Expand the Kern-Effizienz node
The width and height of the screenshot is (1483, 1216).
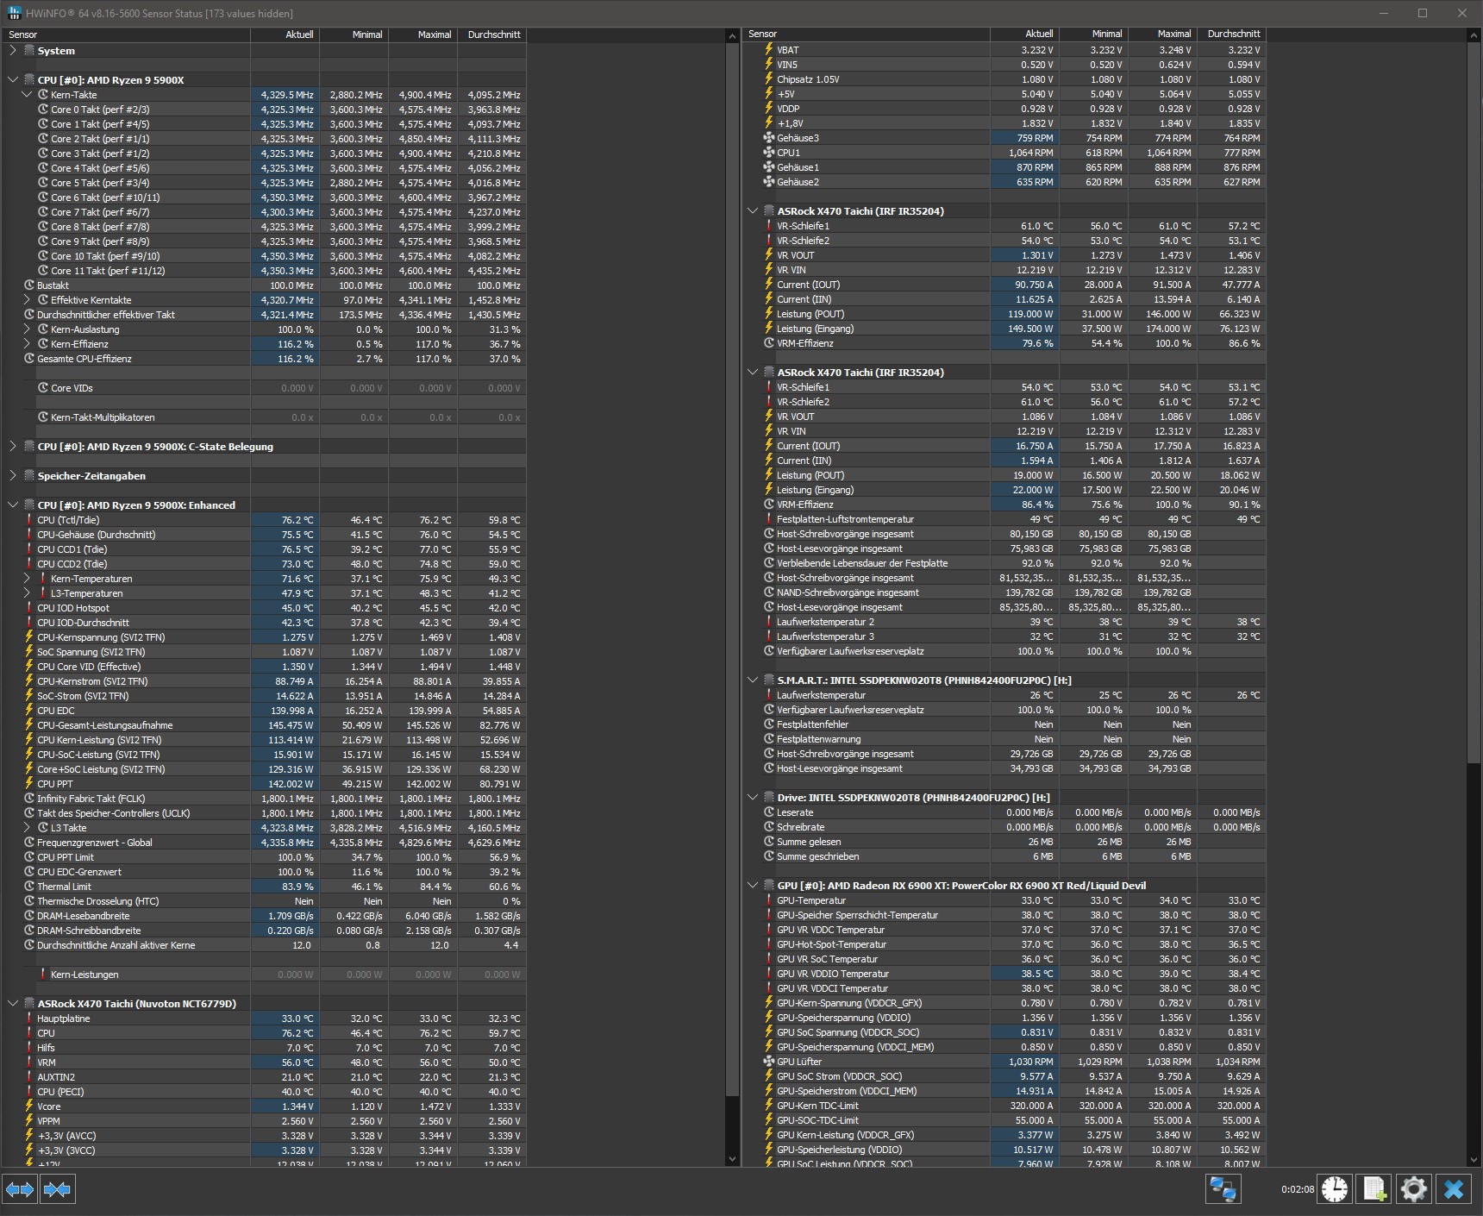[x=27, y=344]
